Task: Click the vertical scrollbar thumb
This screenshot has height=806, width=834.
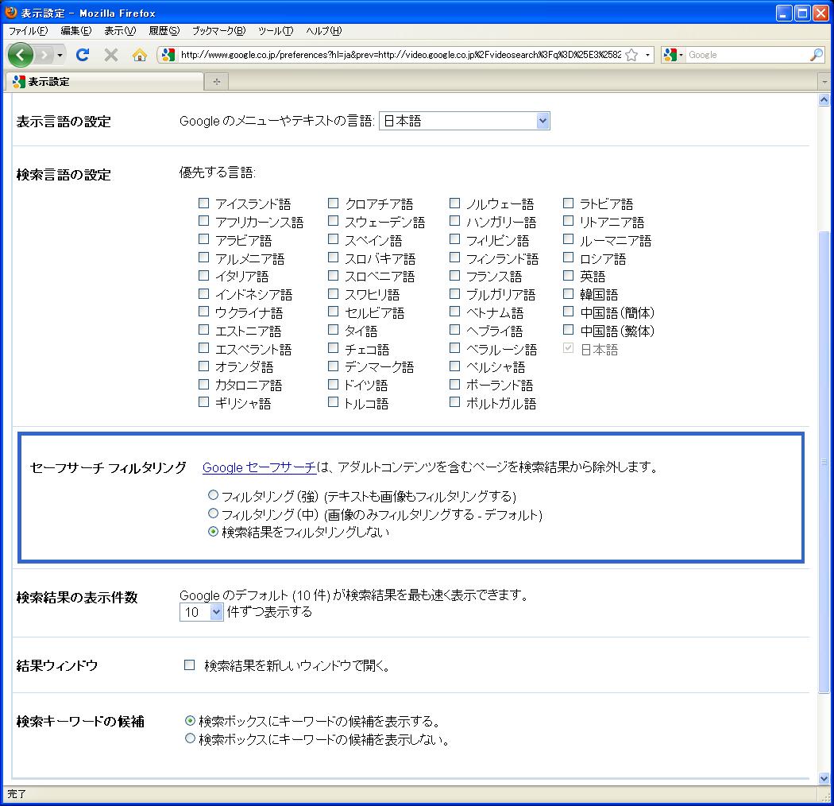Action: tap(824, 462)
